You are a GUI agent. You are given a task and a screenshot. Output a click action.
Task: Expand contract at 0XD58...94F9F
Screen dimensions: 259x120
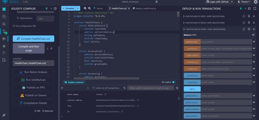pos(184,23)
